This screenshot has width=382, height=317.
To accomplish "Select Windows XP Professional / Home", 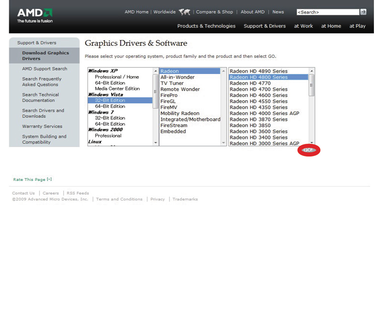I will [x=117, y=77].
